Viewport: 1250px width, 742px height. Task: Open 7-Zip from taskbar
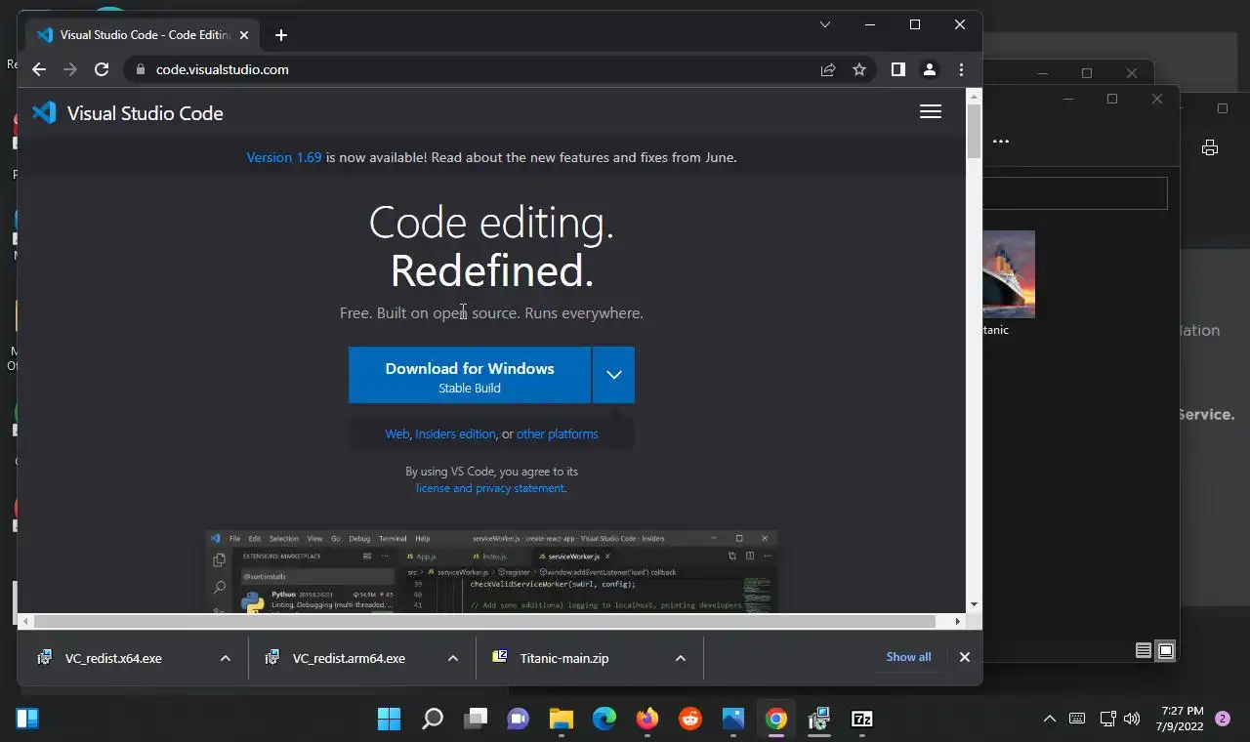coord(862,720)
